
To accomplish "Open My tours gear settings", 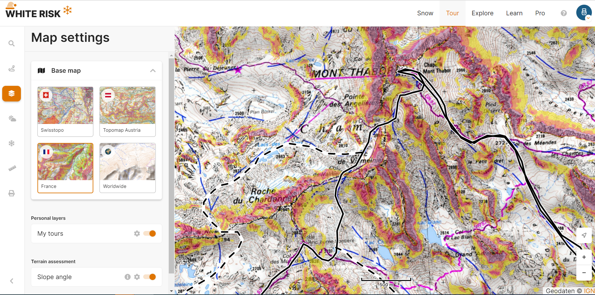I will click(x=137, y=234).
